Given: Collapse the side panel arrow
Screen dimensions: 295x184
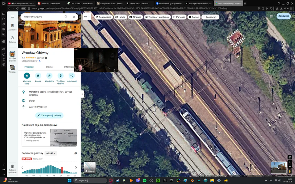Looking at the screenshot, I should [x=82, y=94].
